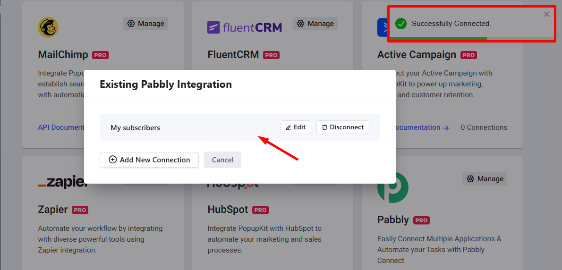The image size is (562, 270).
Task: Click the PRO badge beside Active Campaign
Action: [469, 55]
